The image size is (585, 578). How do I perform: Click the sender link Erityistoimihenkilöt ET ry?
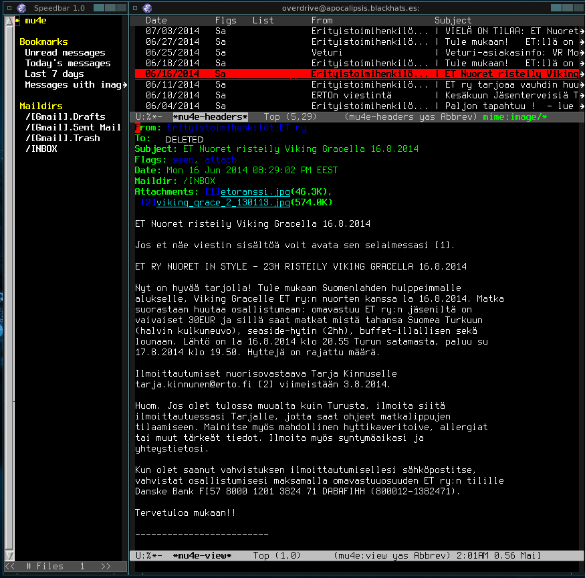[x=237, y=128]
